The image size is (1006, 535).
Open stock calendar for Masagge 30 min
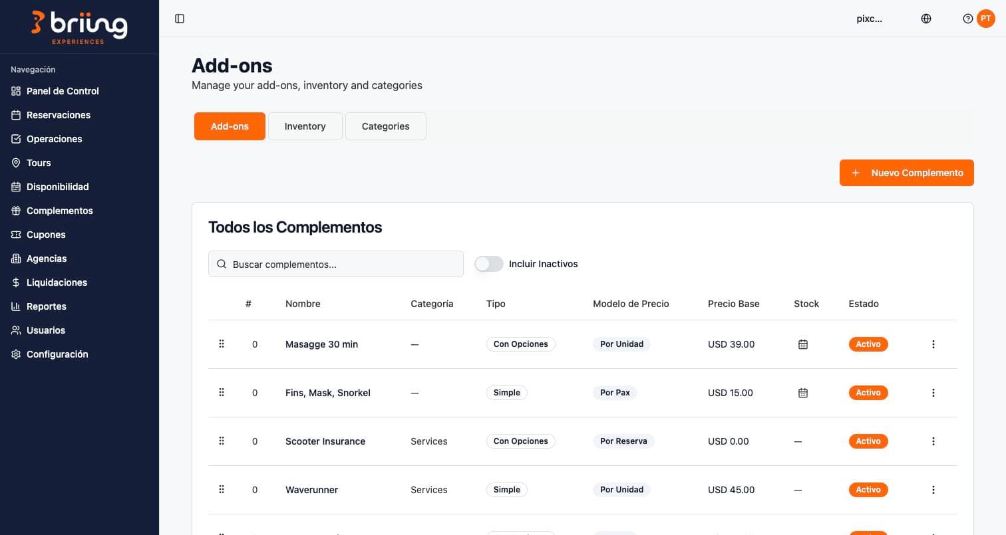coord(803,344)
